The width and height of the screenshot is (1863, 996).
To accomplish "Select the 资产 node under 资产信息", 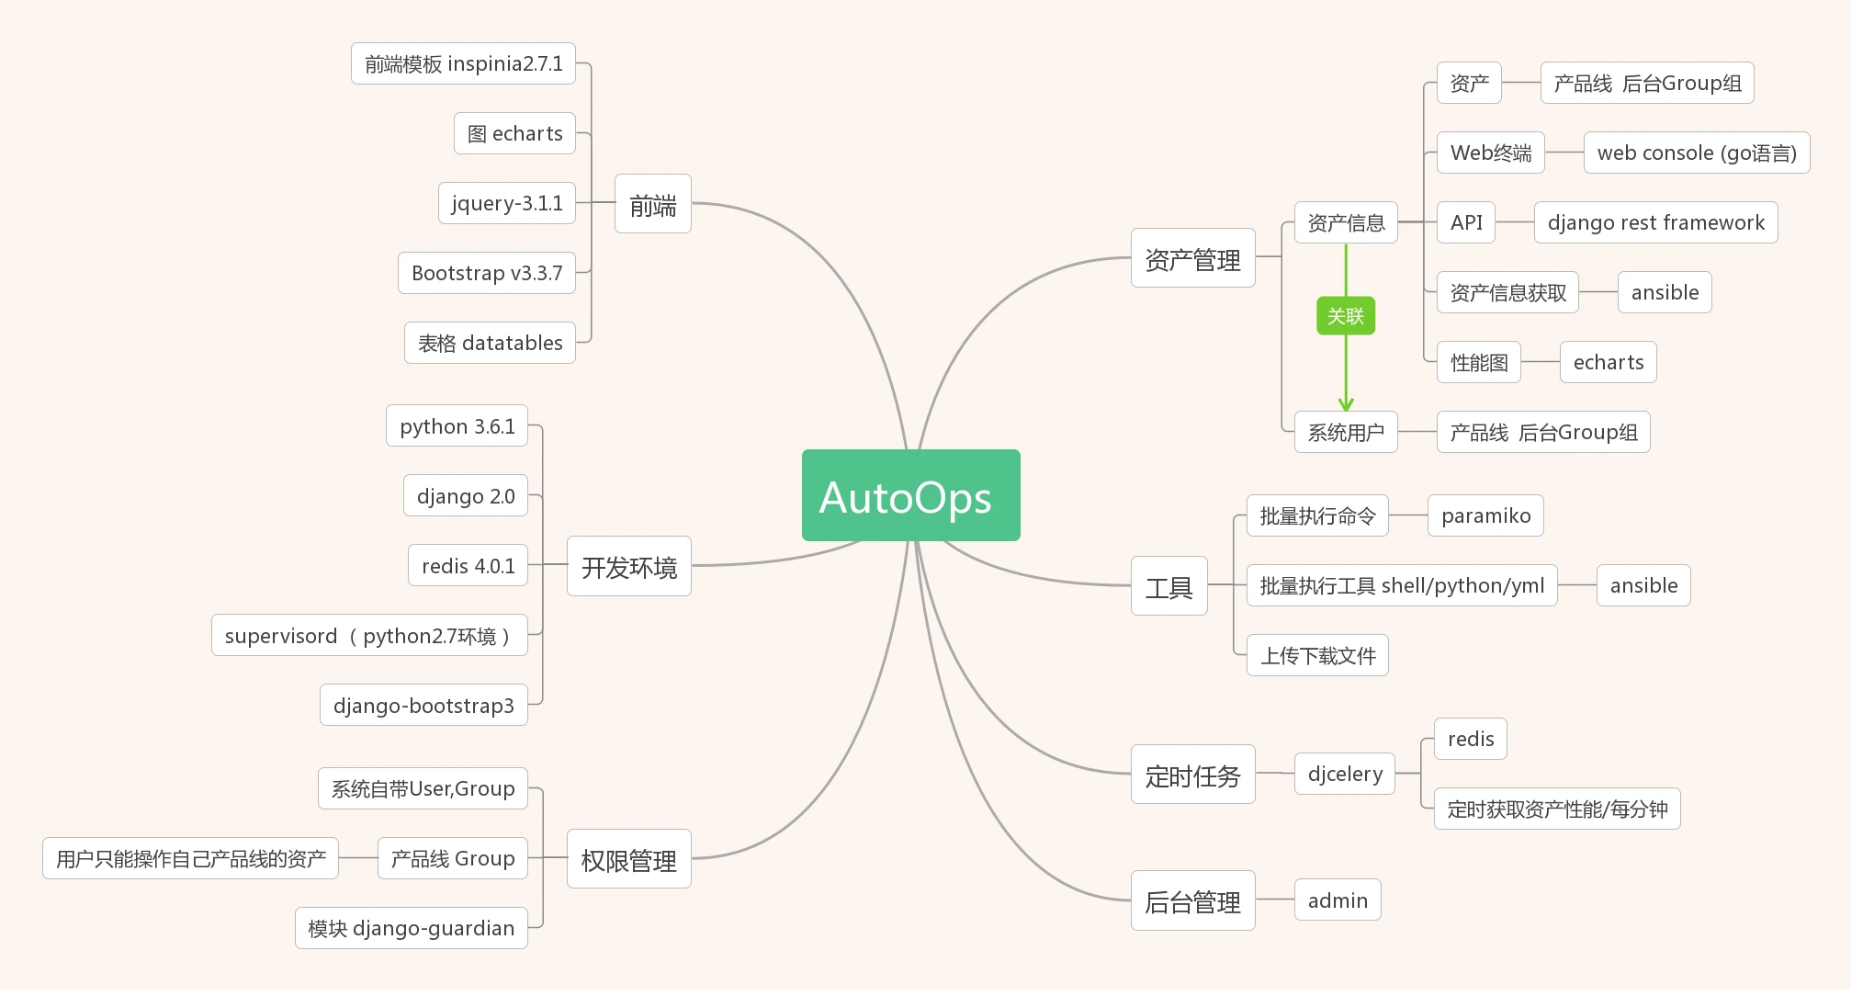I will point(1469,83).
